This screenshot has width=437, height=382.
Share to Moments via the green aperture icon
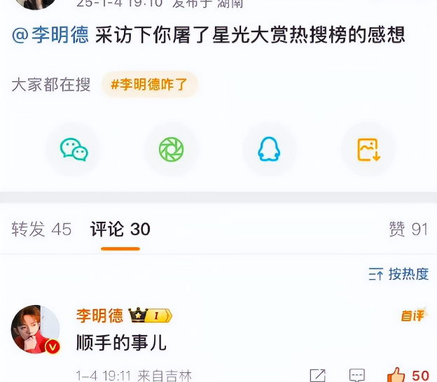[x=172, y=150]
